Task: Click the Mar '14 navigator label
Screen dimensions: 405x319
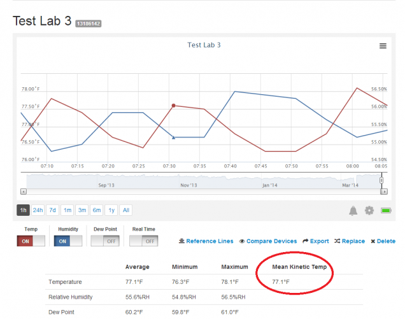Action: (x=350, y=185)
